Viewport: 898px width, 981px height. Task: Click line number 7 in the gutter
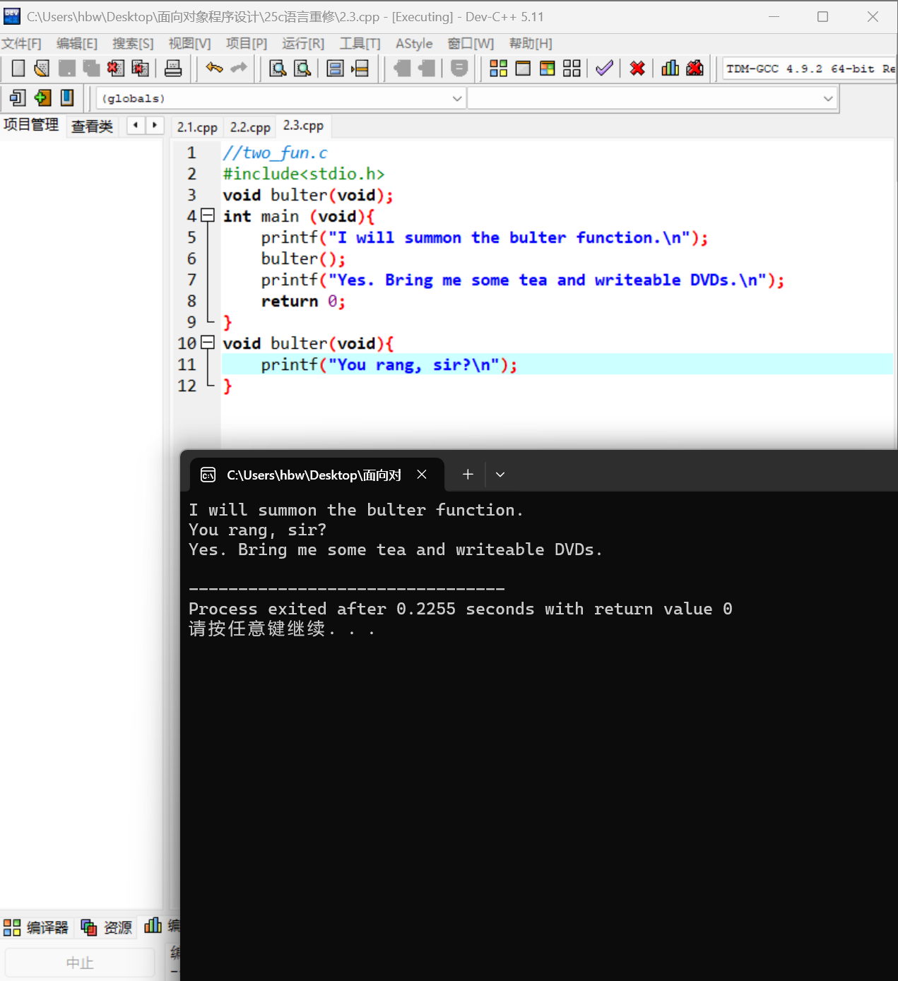pos(191,280)
